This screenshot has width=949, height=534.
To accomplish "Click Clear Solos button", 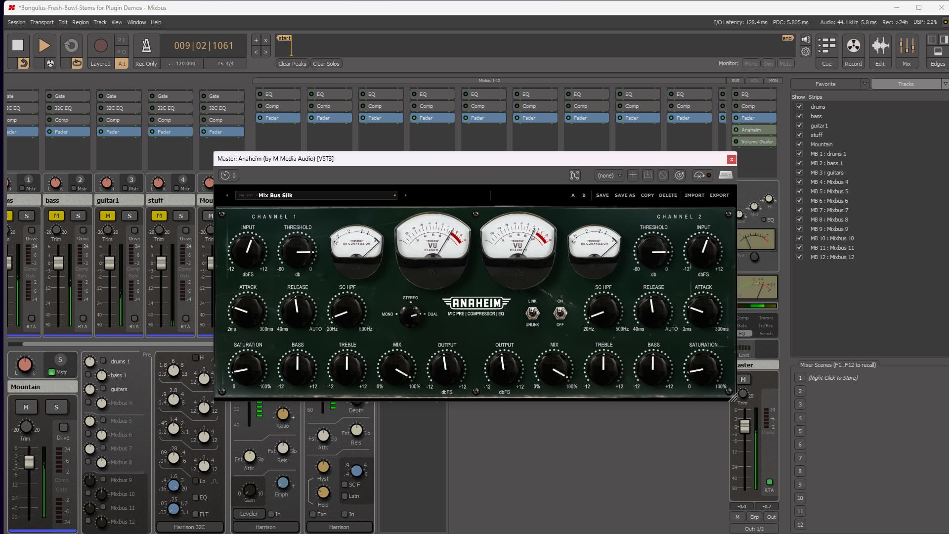I will click(x=326, y=64).
